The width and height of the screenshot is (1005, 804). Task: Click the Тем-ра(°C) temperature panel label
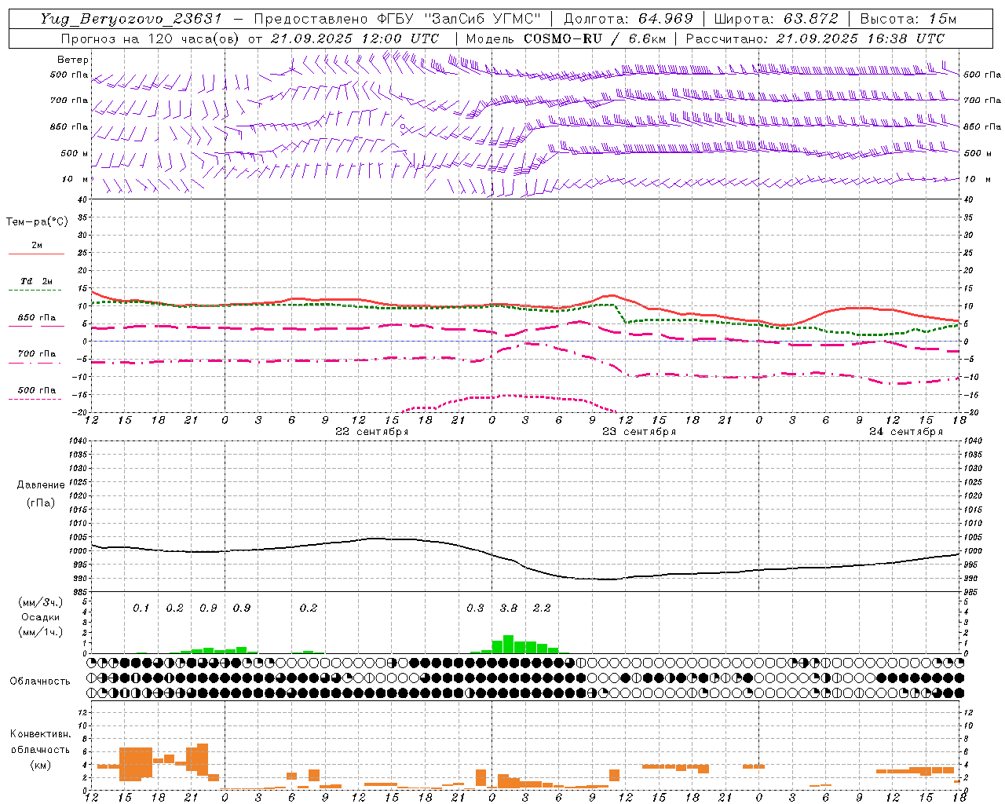pyautogui.click(x=37, y=222)
